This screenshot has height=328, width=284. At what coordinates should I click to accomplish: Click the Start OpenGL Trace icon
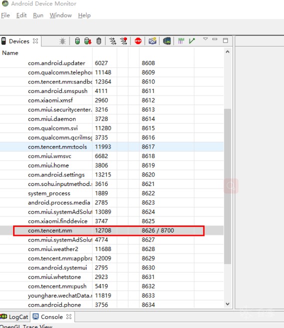(x=192, y=41)
